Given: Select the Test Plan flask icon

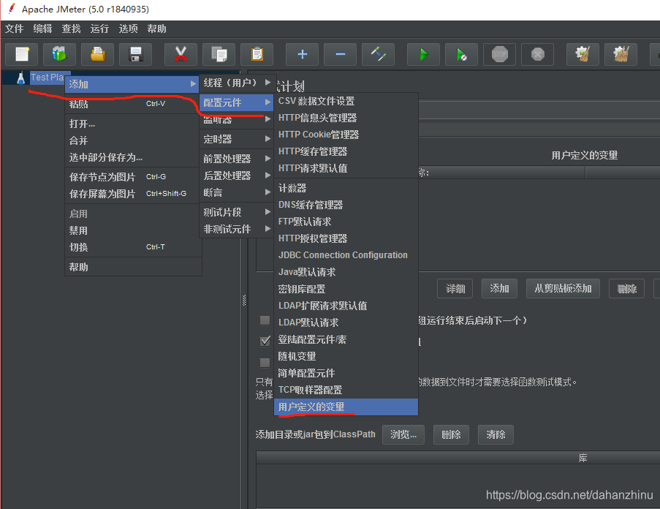Looking at the screenshot, I should pos(20,78).
